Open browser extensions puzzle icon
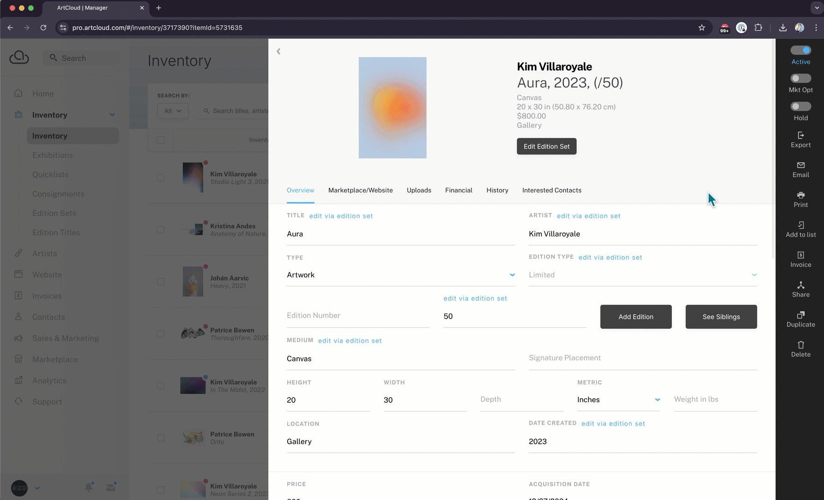This screenshot has width=824, height=500. coord(759,28)
